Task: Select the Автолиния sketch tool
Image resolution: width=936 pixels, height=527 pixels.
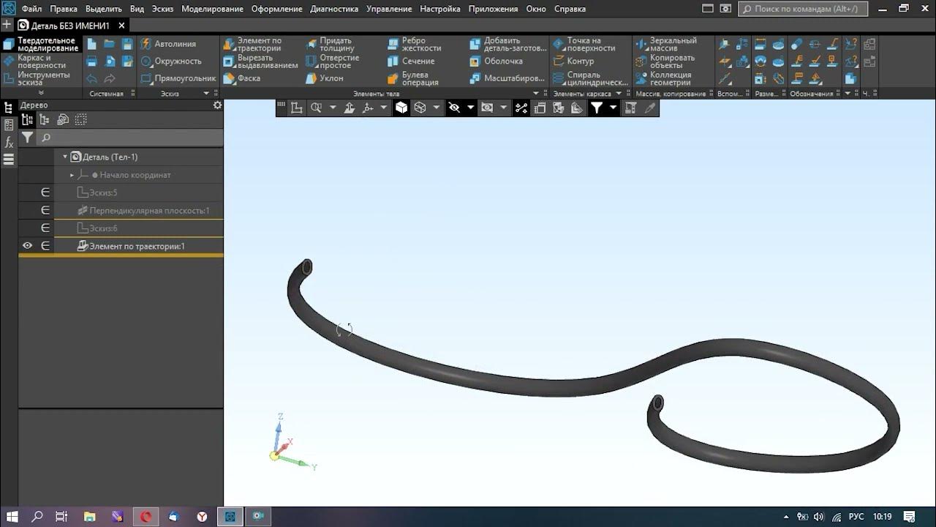Action: 169,44
